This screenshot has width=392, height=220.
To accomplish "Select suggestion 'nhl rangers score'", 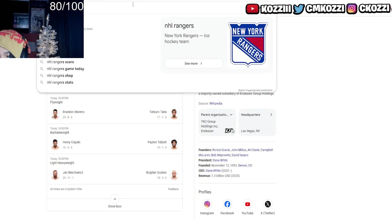I will tap(60, 62).
